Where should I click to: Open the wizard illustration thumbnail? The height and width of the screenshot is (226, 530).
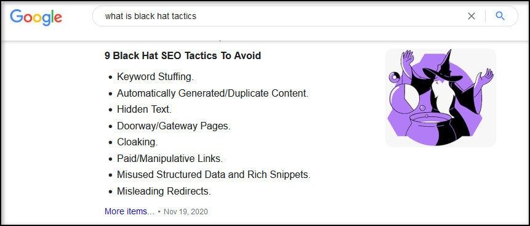(x=440, y=98)
